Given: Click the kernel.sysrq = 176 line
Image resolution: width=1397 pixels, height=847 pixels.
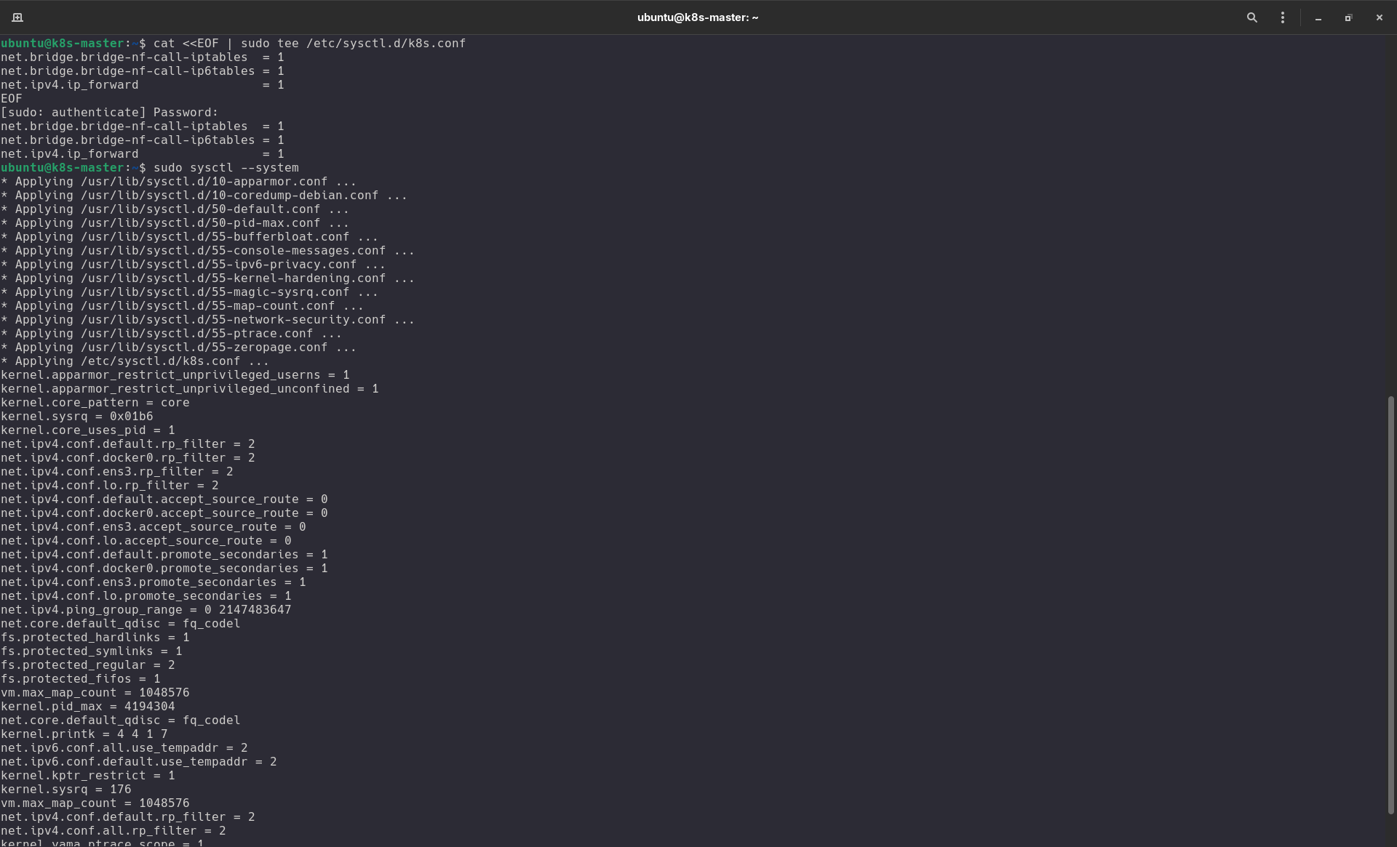Looking at the screenshot, I should (x=65, y=789).
